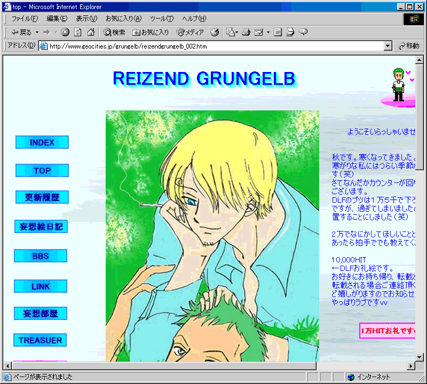Open the 妄想絵日記 picture diary button
This screenshot has height=384, width=427.
41,227
